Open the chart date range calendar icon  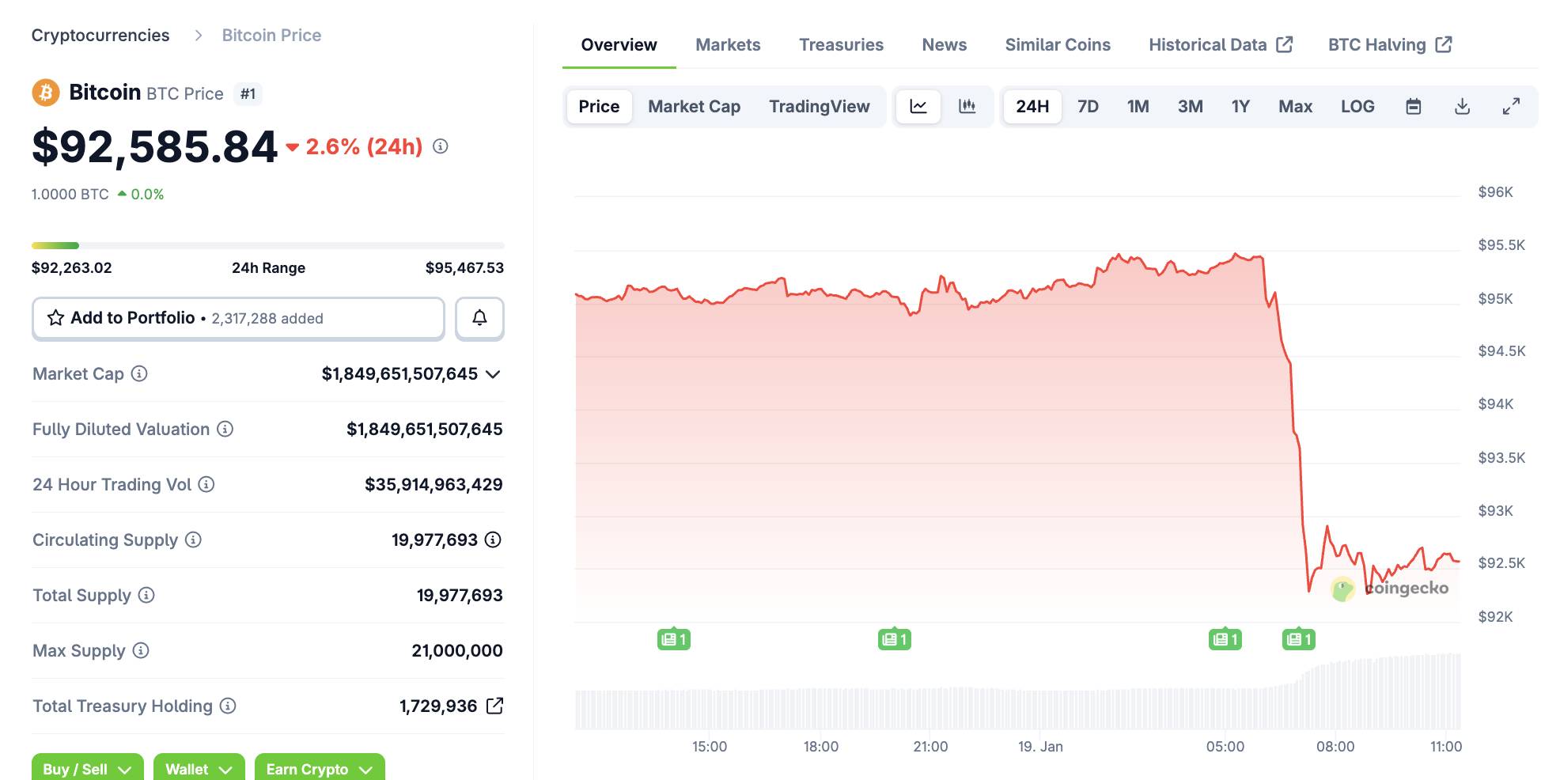pos(1414,106)
